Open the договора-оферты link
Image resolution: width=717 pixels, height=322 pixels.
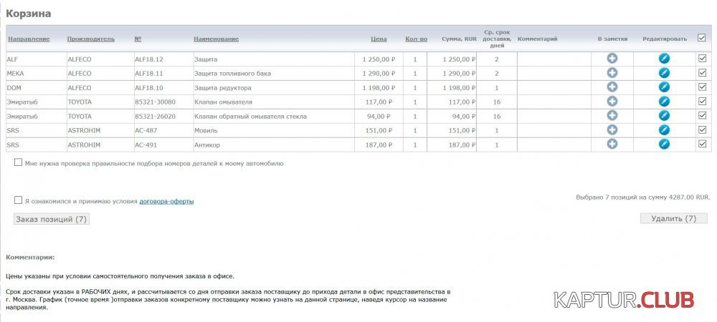point(166,202)
